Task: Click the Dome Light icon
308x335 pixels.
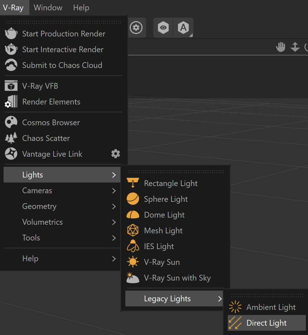Action: click(133, 215)
